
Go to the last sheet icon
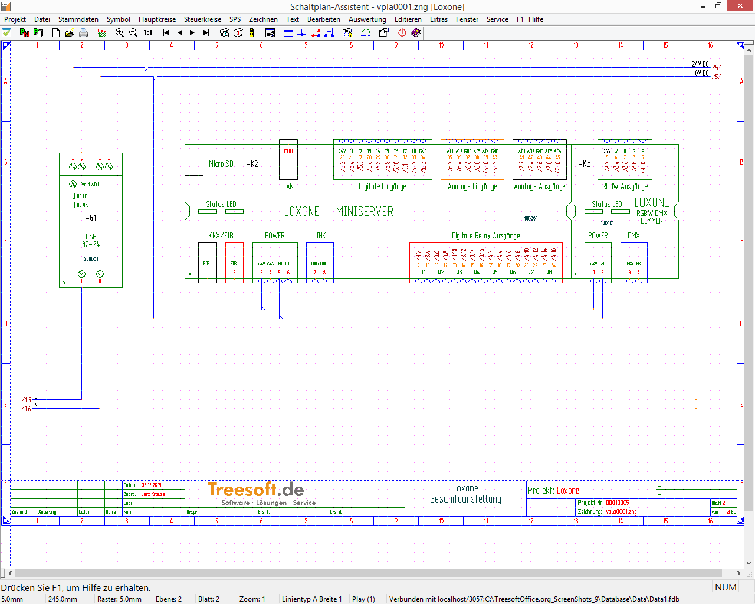point(206,33)
